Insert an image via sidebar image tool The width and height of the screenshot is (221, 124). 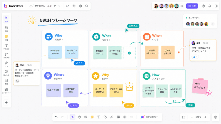click(x=6, y=82)
